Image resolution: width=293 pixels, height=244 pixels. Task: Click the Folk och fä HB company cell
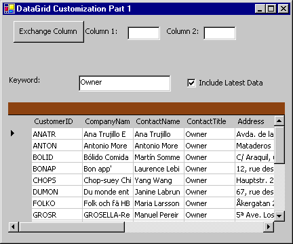coord(108,203)
